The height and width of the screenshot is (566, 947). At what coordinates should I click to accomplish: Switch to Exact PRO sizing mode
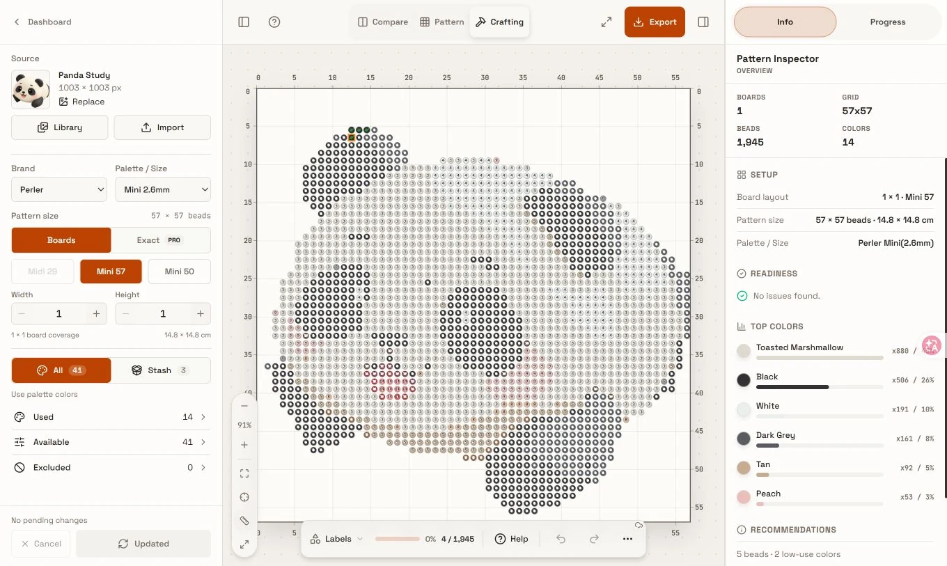tap(161, 240)
